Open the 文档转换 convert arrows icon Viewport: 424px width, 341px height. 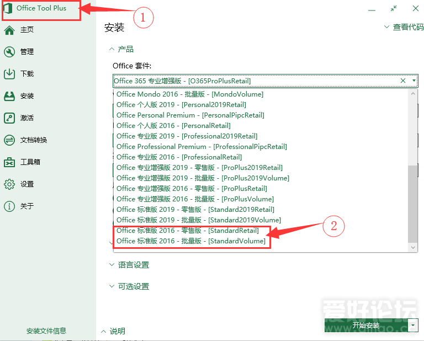coord(9,140)
